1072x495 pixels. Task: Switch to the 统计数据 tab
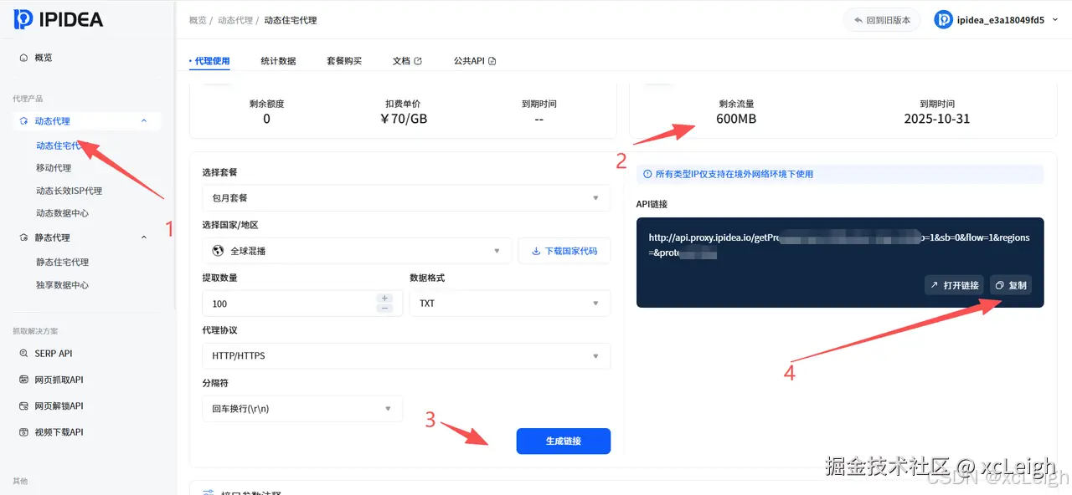coord(278,60)
